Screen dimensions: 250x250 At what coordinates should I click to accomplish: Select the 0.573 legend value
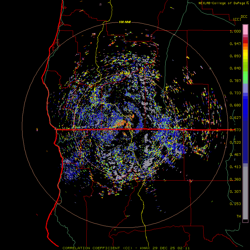235,130
